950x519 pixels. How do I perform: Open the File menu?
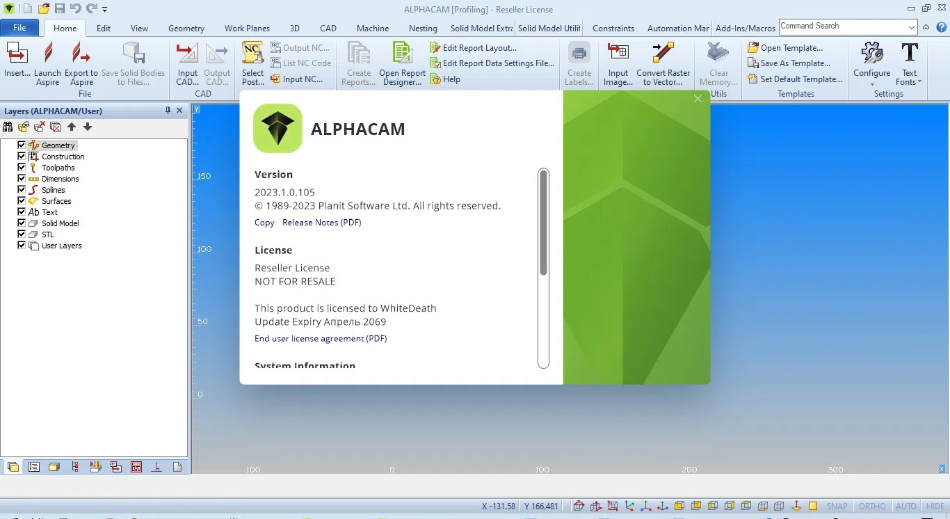(x=20, y=28)
